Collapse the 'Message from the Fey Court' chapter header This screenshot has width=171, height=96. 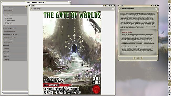click(15, 34)
